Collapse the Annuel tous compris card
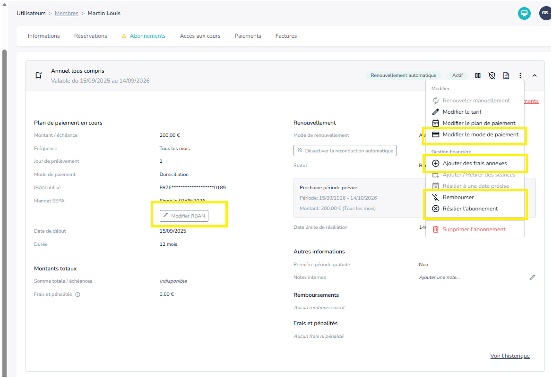552x378 pixels. 535,76
